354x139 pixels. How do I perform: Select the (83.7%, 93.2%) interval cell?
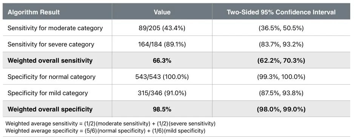(281, 44)
